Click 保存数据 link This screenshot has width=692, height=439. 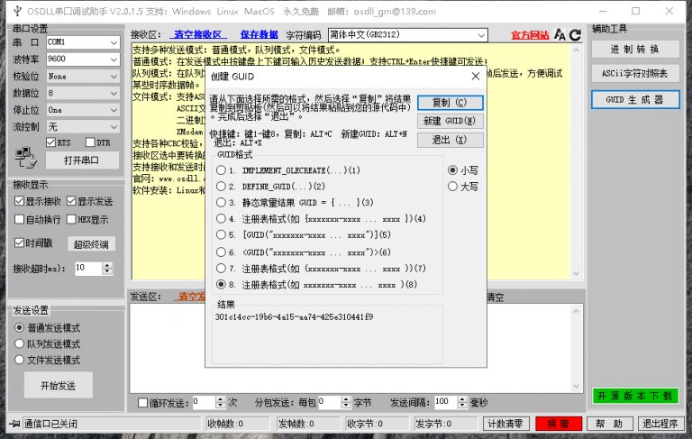pyautogui.click(x=259, y=34)
